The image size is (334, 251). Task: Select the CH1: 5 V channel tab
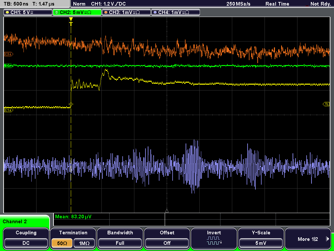coord(28,12)
